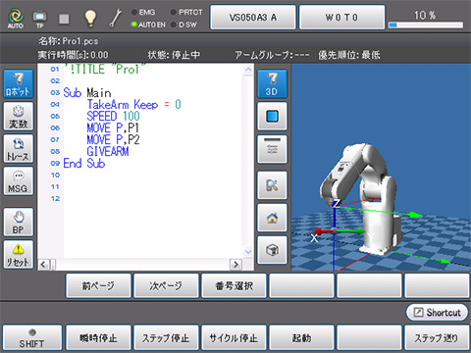The width and height of the screenshot is (471, 353).
Task: Click the wrench settings icon
Action: point(115,18)
